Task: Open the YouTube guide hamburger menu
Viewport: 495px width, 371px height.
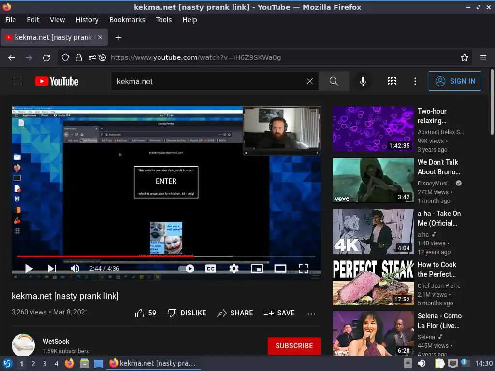Action: point(17,81)
